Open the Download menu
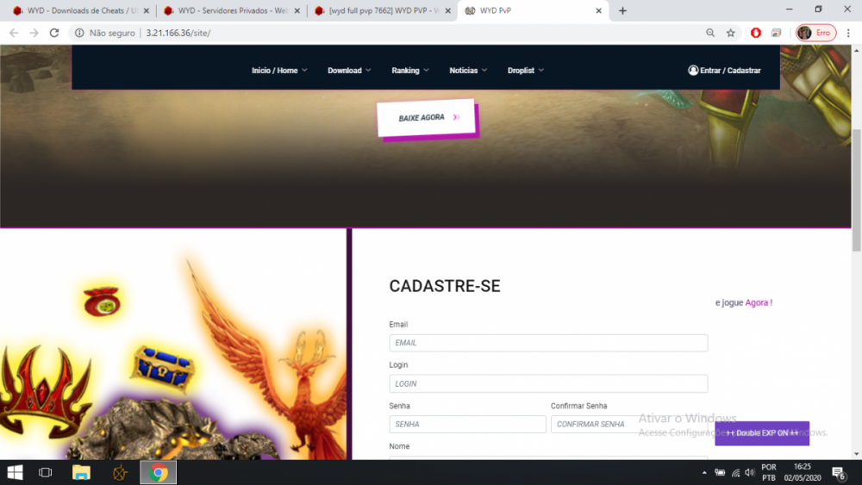 pyautogui.click(x=349, y=71)
